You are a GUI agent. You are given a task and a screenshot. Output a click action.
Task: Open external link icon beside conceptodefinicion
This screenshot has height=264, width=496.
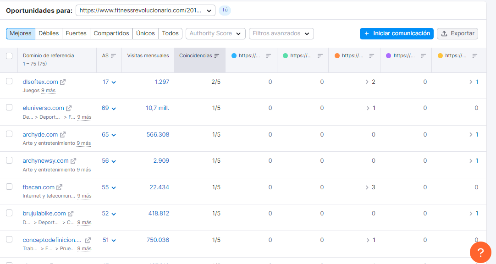pos(88,240)
